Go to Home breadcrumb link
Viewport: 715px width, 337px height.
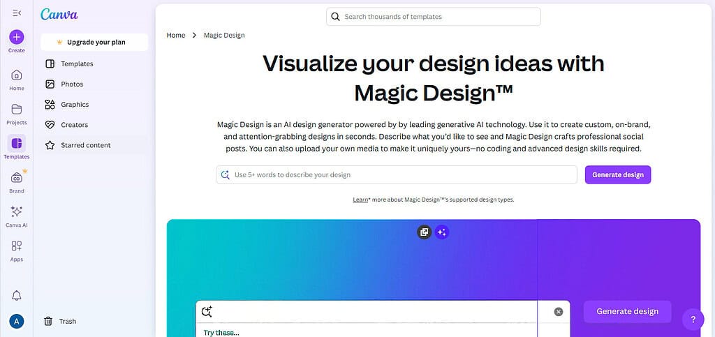[x=176, y=35]
